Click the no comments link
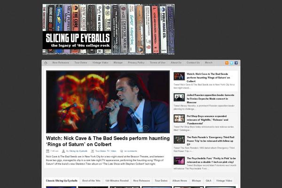The height and width of the screenshot is (188, 282). pos(131,151)
